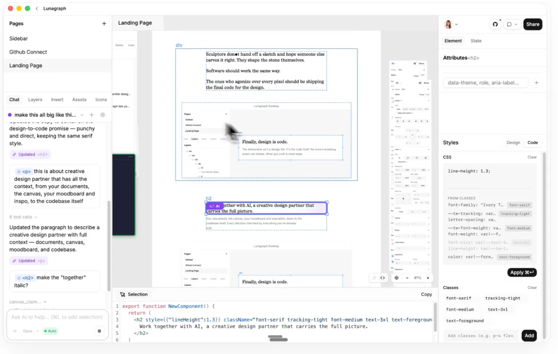Click the Ask AI chat input
558x354 pixels.
click(x=57, y=317)
